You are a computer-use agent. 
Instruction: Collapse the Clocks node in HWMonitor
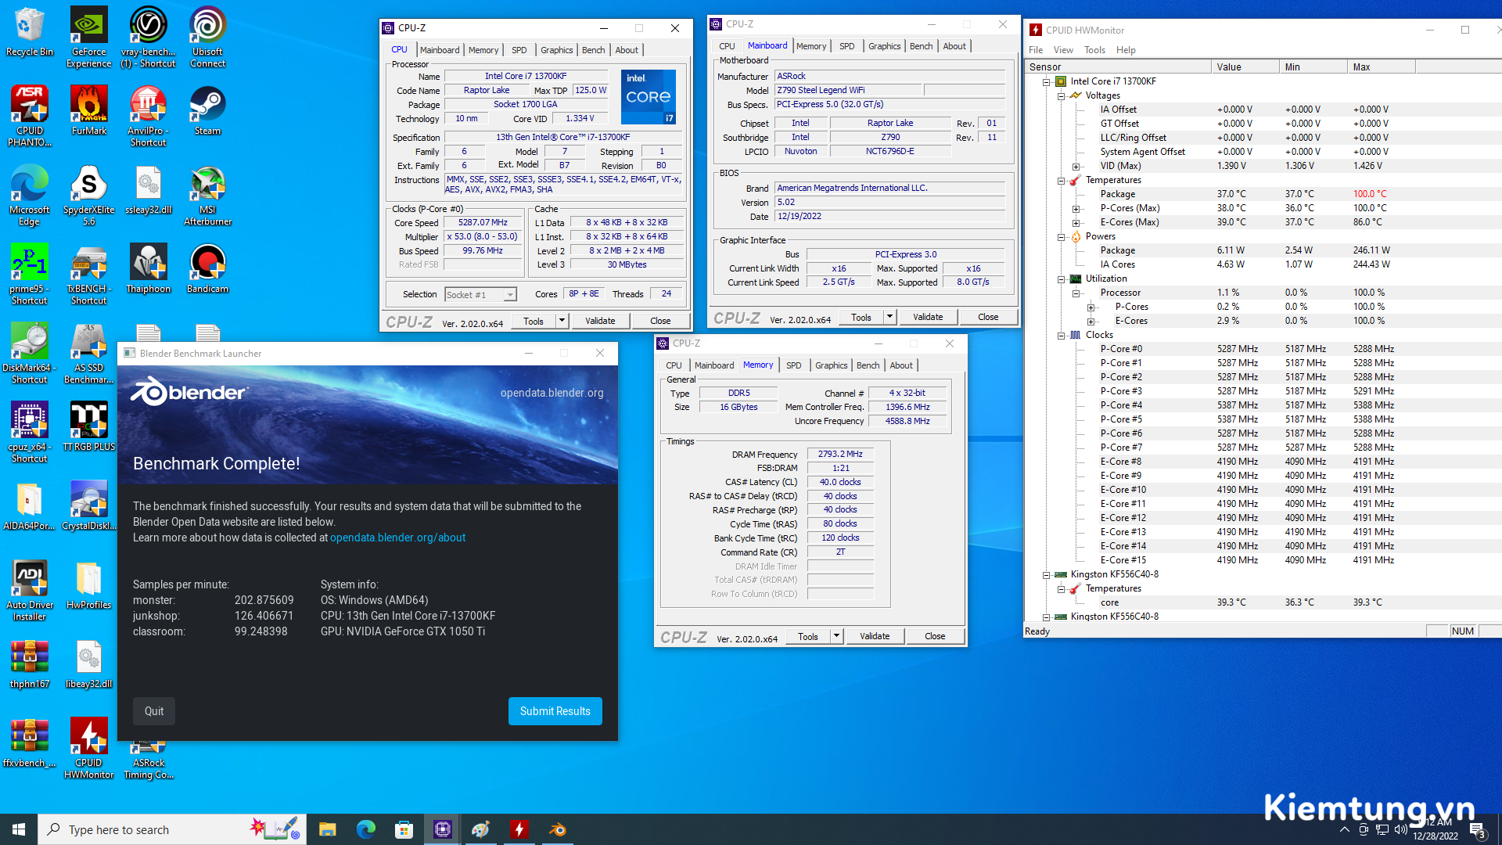1061,335
